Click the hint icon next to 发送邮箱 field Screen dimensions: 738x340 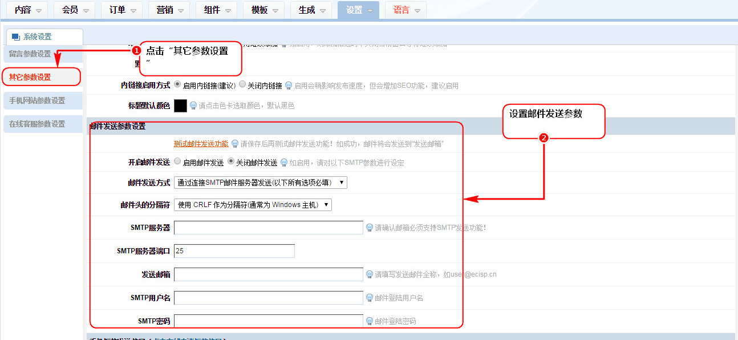pyautogui.click(x=370, y=274)
